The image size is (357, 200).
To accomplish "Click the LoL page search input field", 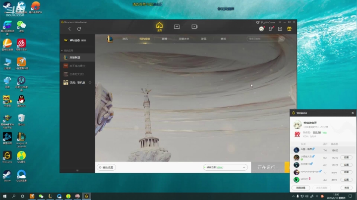I will point(263,39).
